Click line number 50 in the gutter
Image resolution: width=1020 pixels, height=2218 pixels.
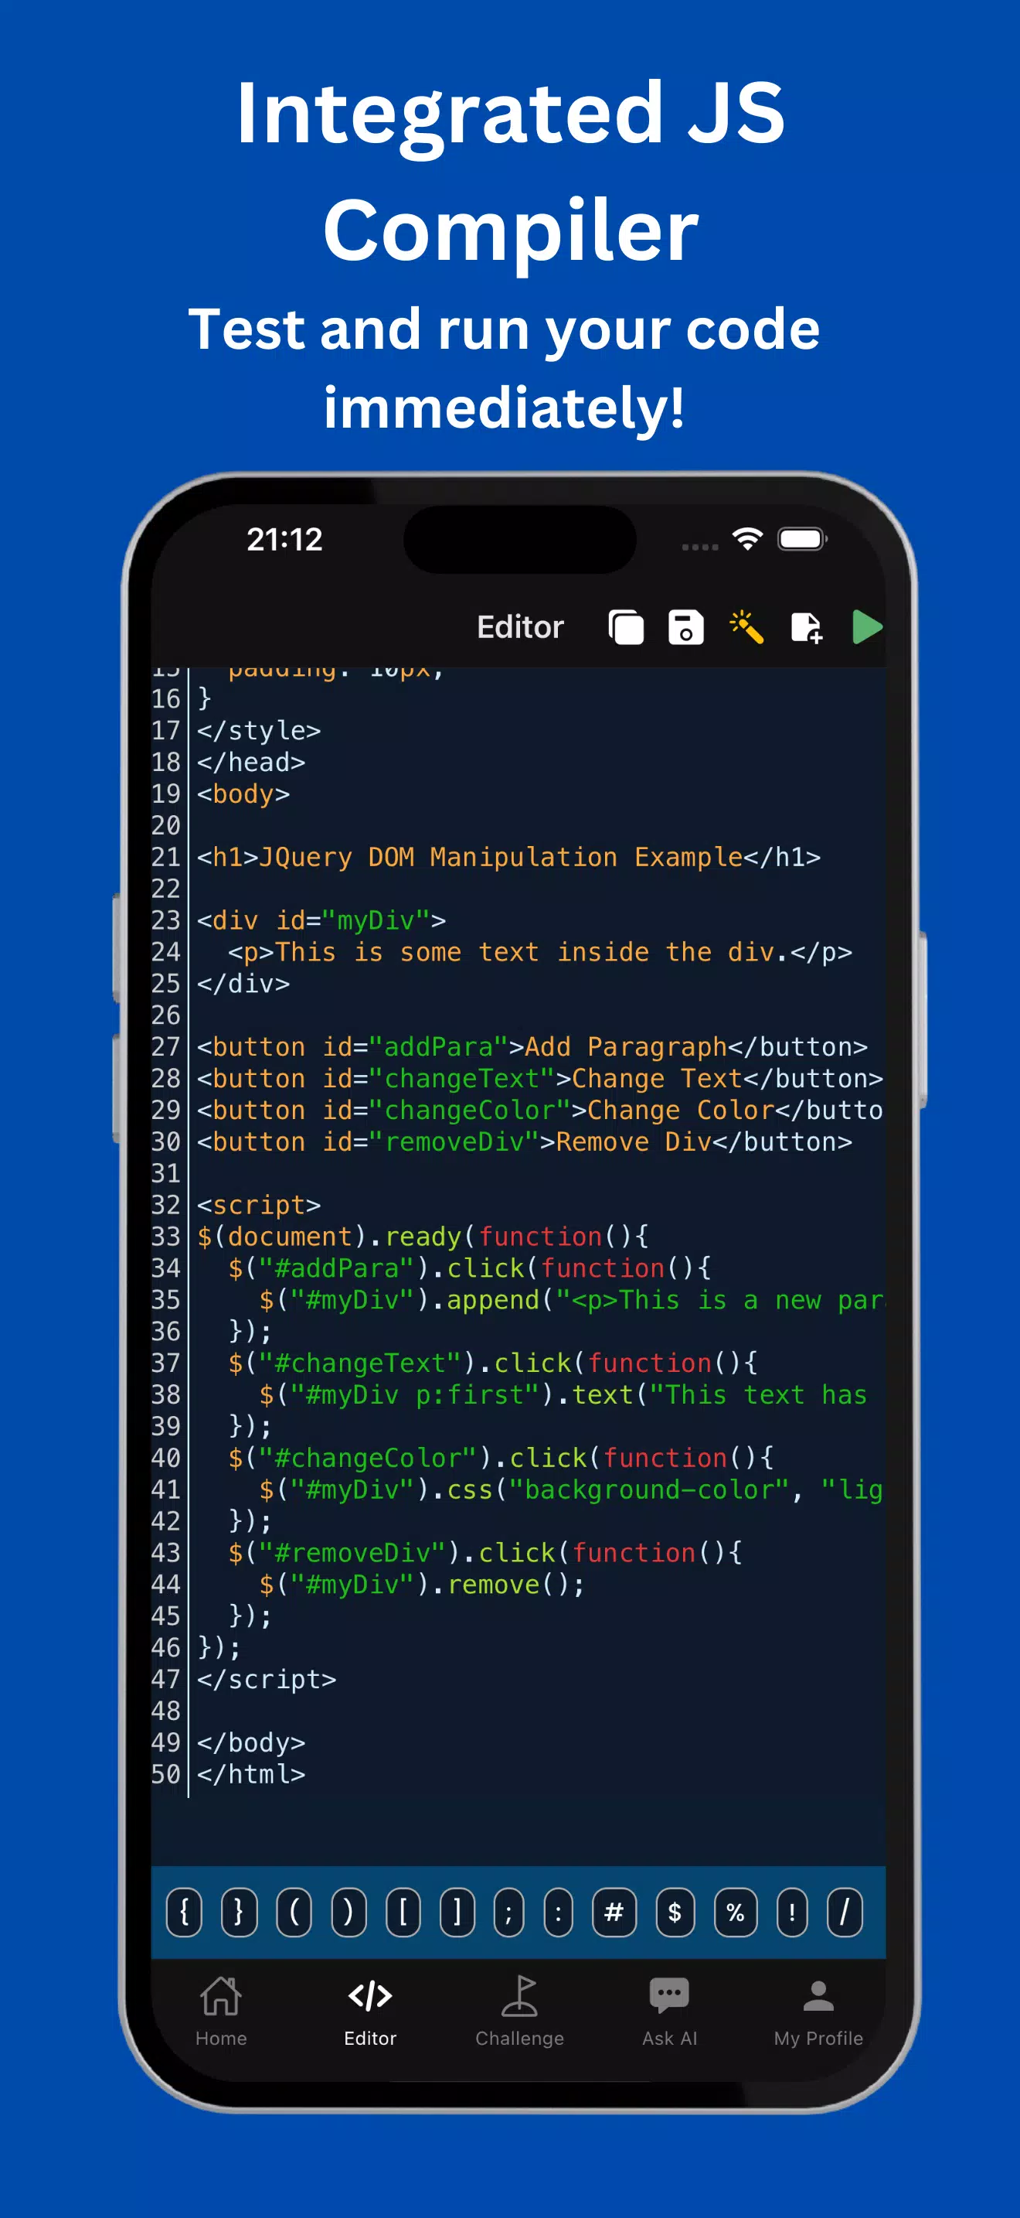[166, 1775]
